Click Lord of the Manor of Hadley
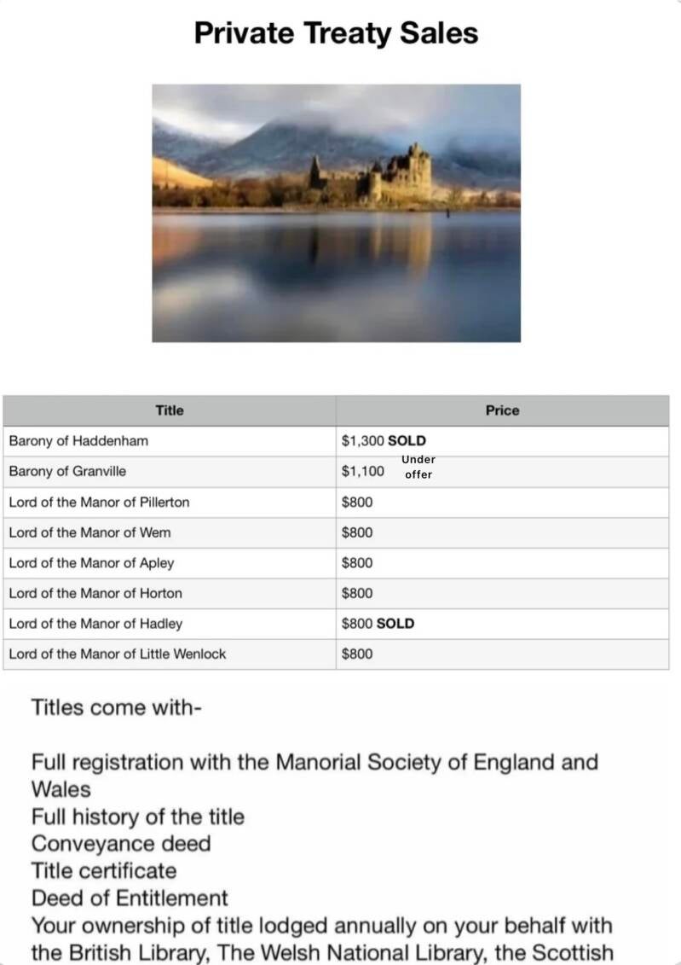 [95, 624]
